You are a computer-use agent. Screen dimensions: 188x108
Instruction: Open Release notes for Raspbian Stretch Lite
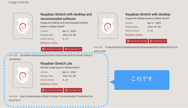pyautogui.click(x=49, y=84)
